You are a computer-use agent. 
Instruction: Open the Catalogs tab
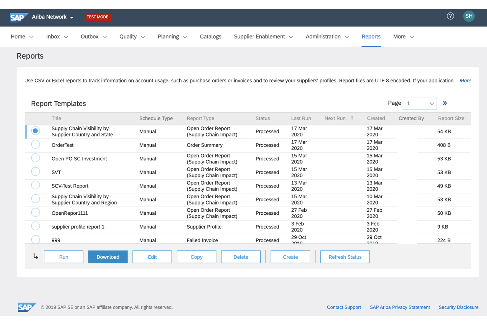211,37
